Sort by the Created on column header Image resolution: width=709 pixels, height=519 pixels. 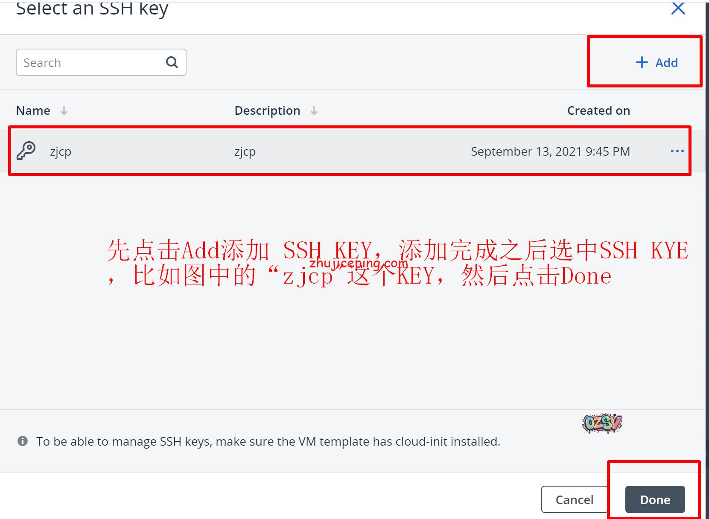[598, 110]
